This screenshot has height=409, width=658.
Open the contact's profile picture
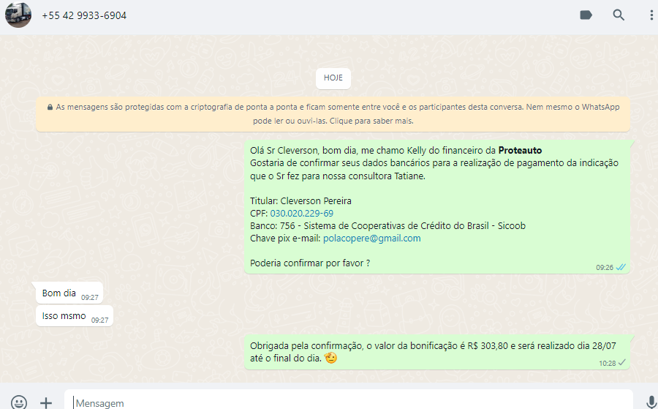tap(18, 15)
